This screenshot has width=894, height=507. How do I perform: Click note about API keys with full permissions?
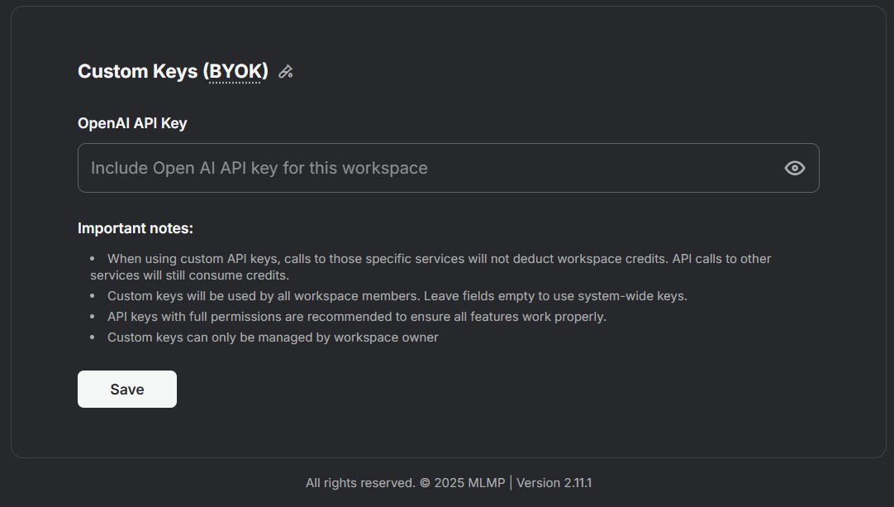point(357,316)
